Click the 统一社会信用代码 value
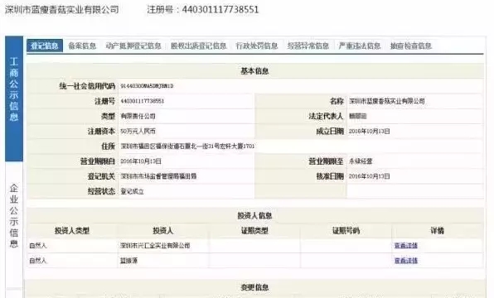494x298 pixels. tap(147, 86)
